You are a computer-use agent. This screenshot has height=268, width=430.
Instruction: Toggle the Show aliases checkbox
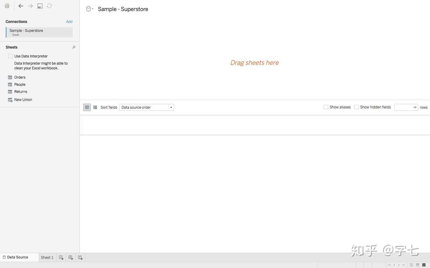point(326,107)
